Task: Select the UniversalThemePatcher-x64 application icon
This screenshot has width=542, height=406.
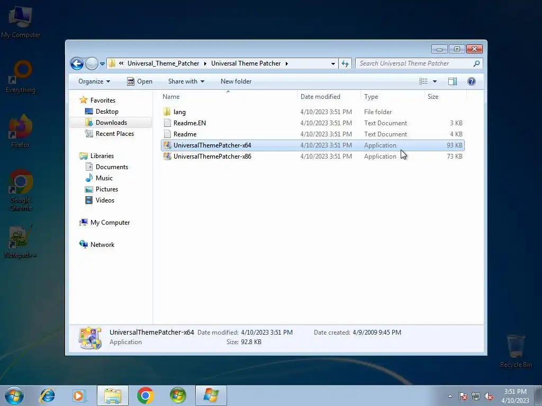Action: (167, 145)
